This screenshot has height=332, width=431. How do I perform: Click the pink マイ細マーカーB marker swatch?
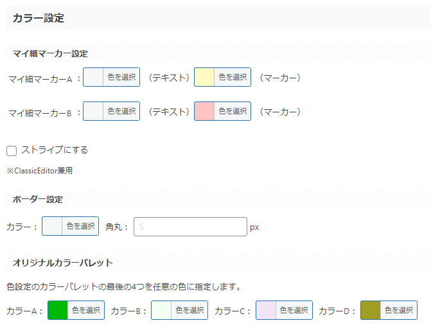click(x=205, y=111)
